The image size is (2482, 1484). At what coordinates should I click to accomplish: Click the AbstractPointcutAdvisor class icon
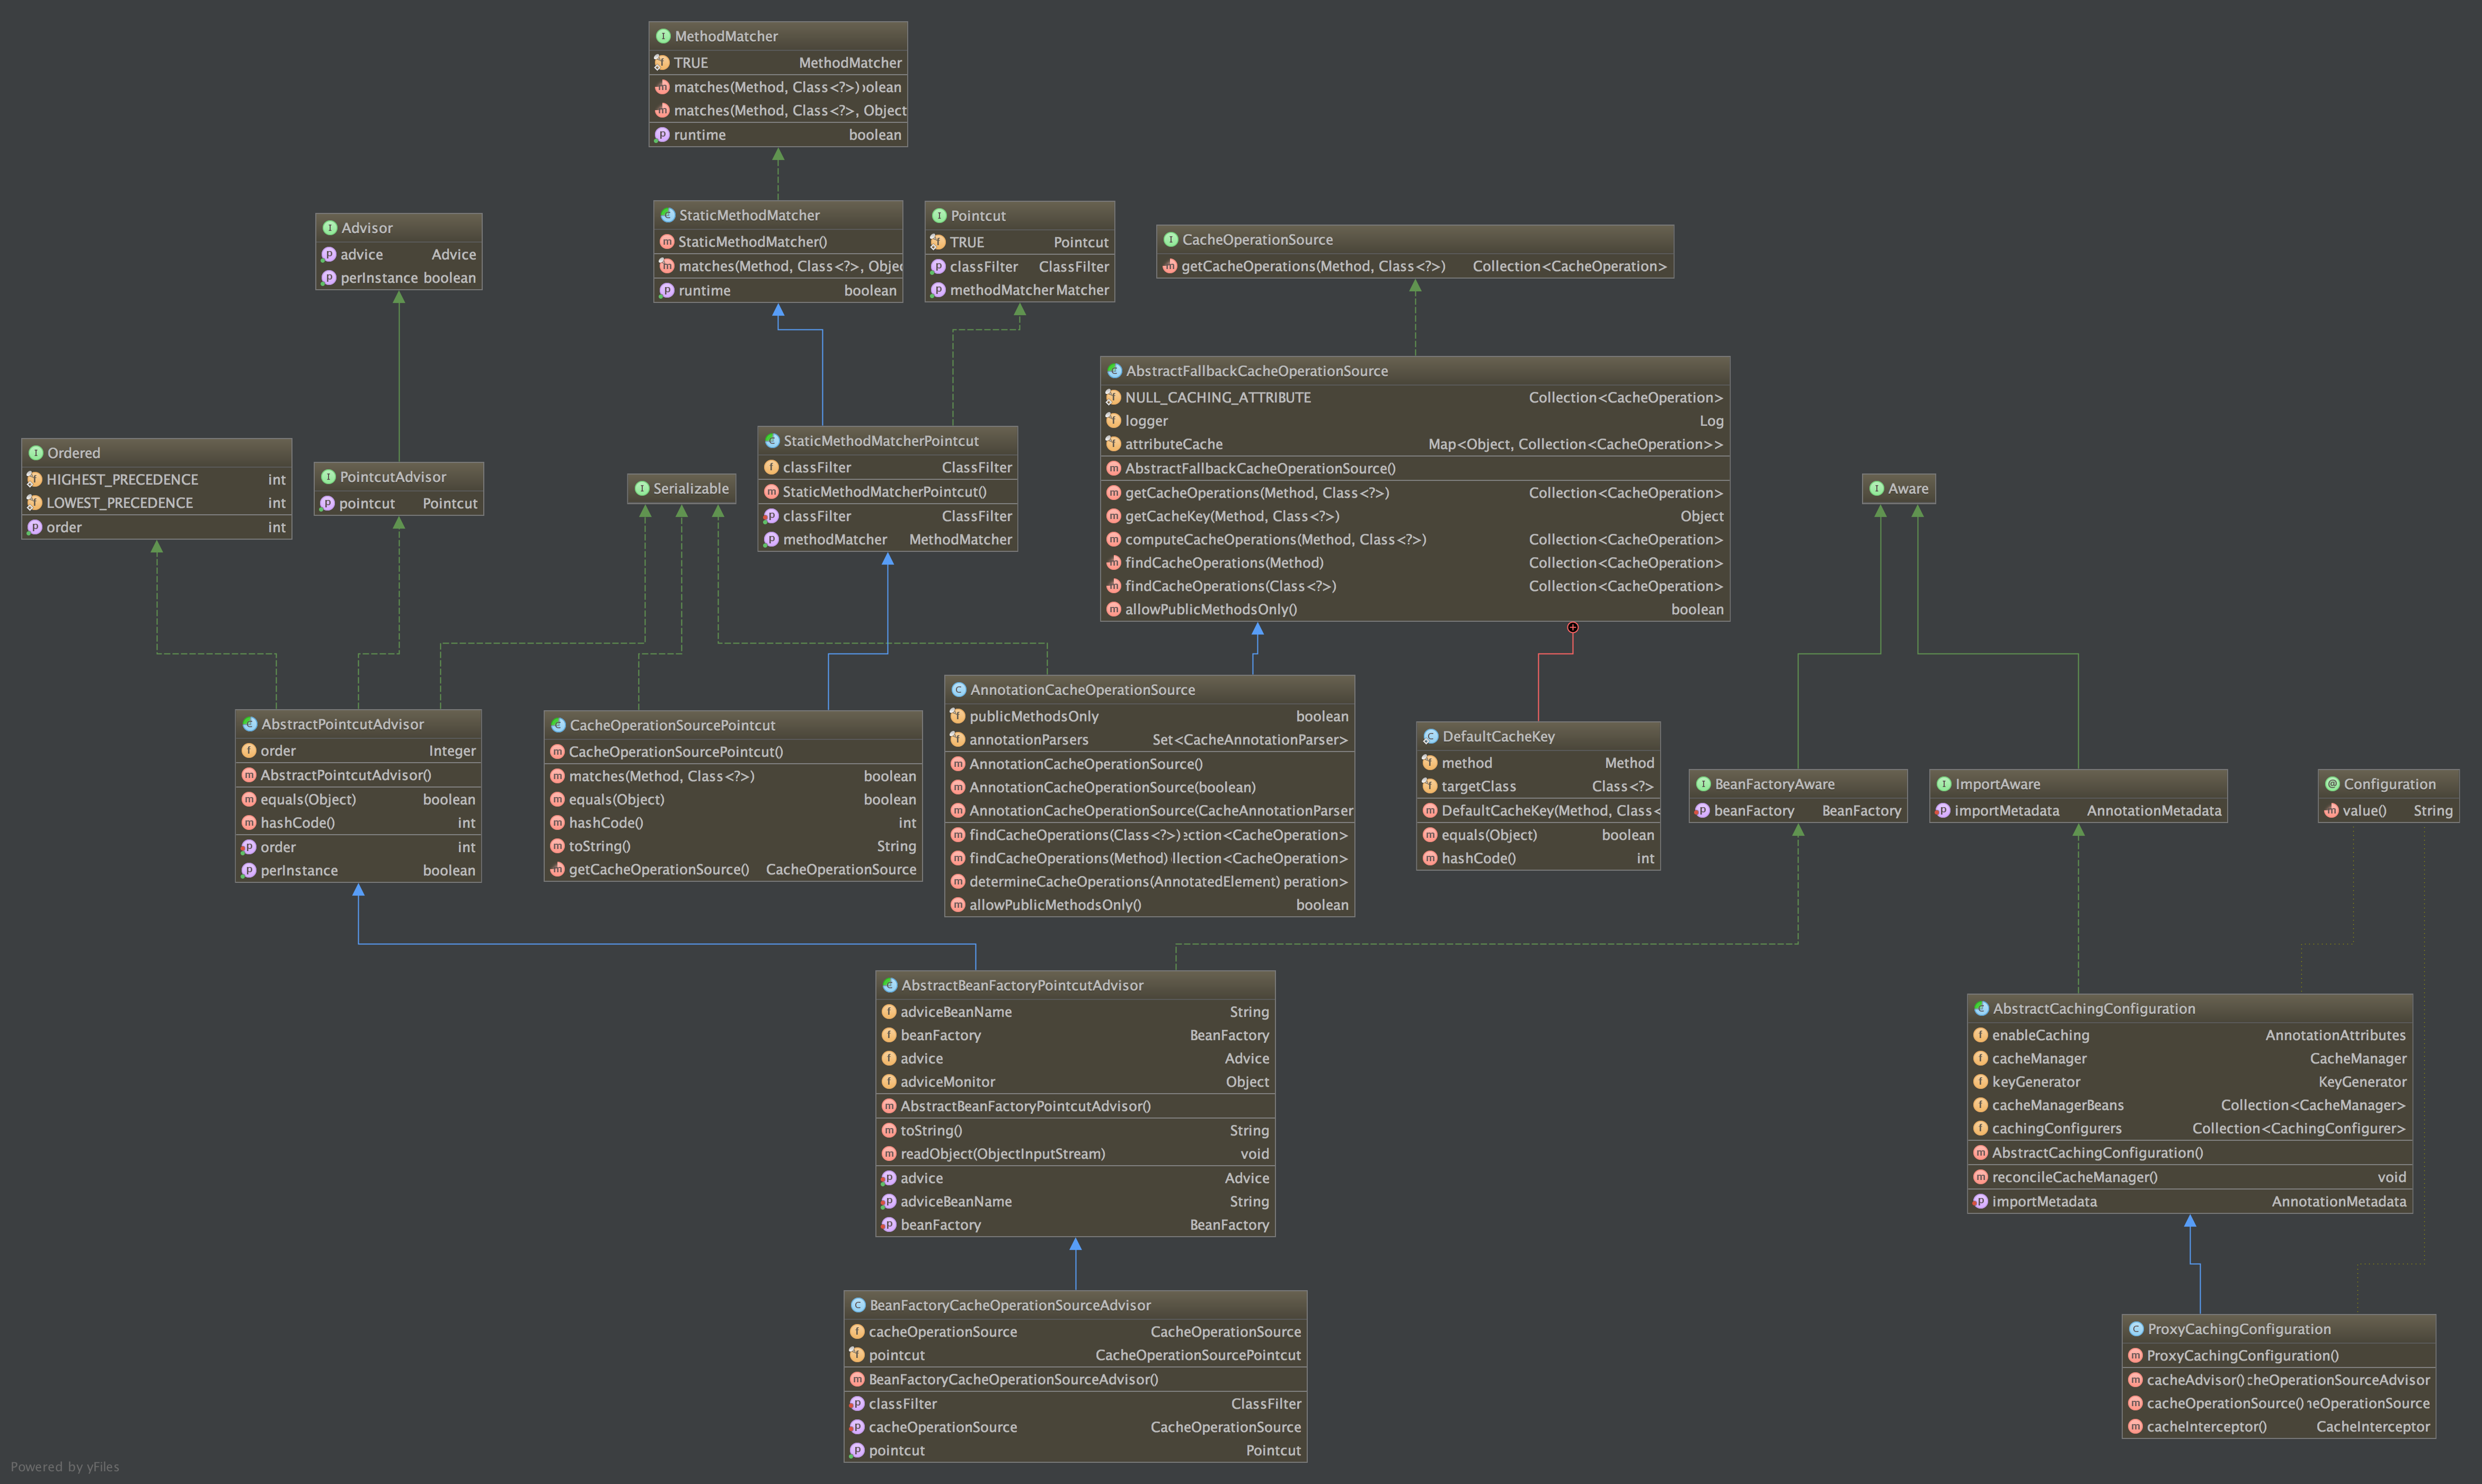249,724
